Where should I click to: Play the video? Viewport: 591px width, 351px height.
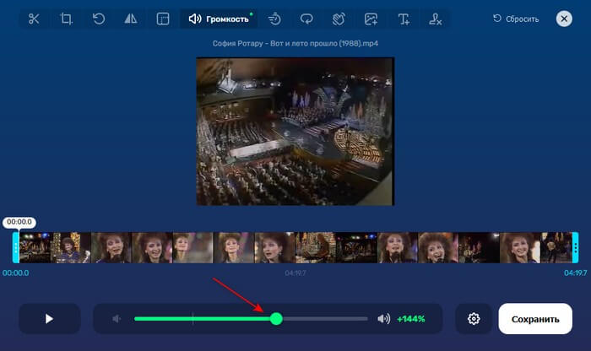point(49,319)
